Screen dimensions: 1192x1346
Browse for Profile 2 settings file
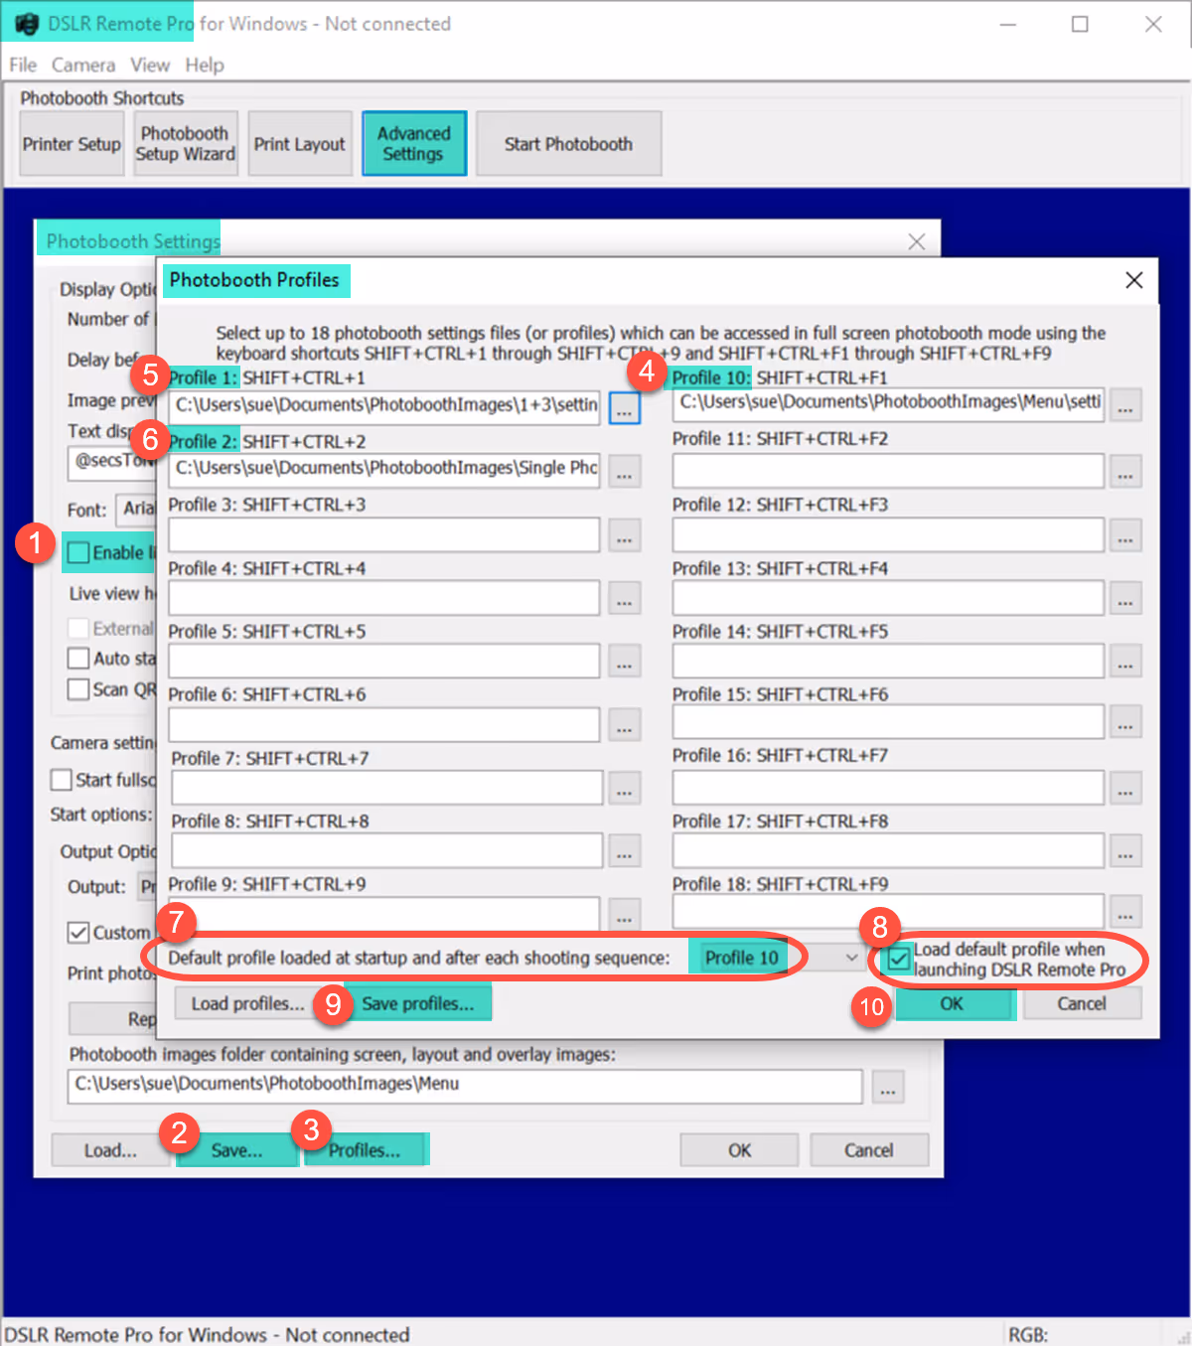(x=624, y=472)
